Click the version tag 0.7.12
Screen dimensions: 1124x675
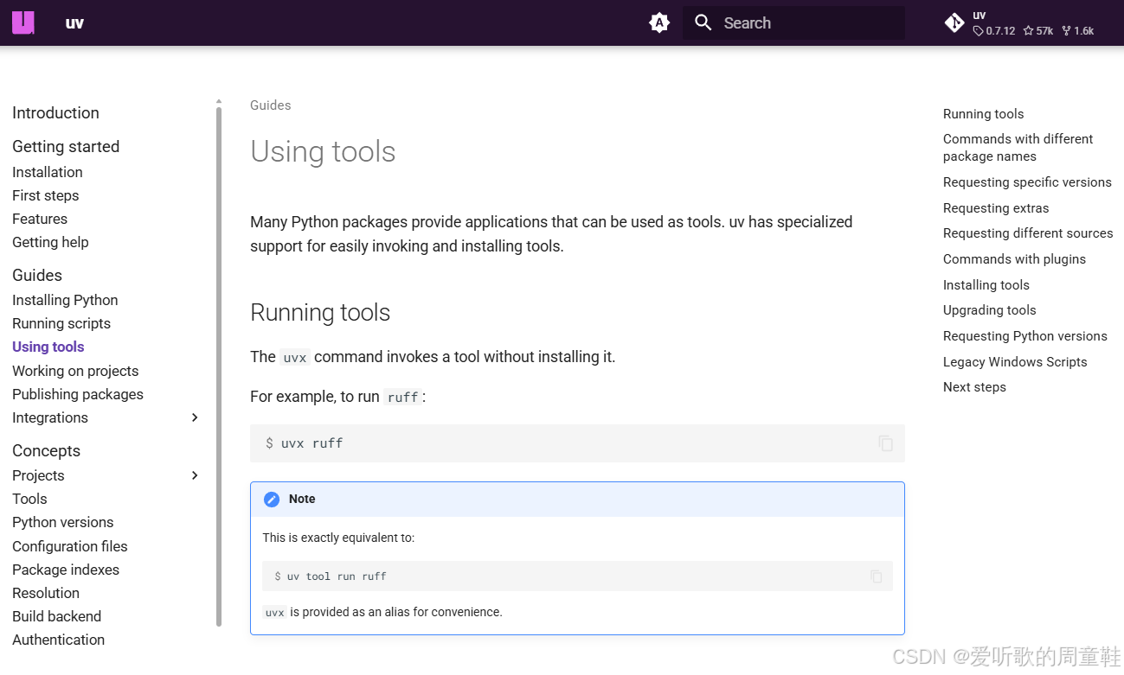pyautogui.click(x=994, y=31)
